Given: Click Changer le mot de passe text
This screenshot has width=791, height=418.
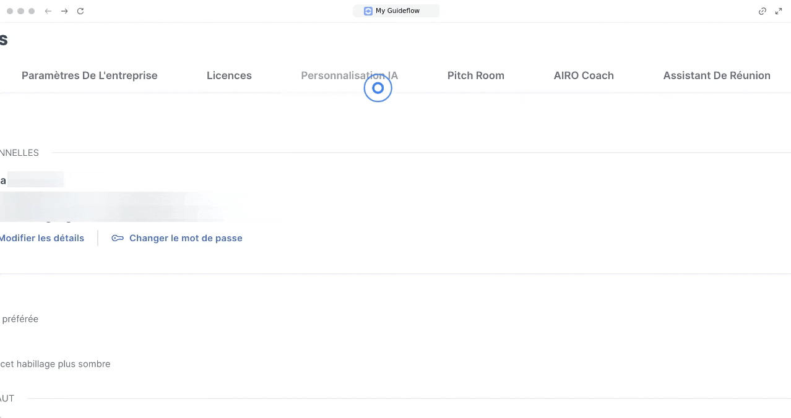Looking at the screenshot, I should (186, 238).
